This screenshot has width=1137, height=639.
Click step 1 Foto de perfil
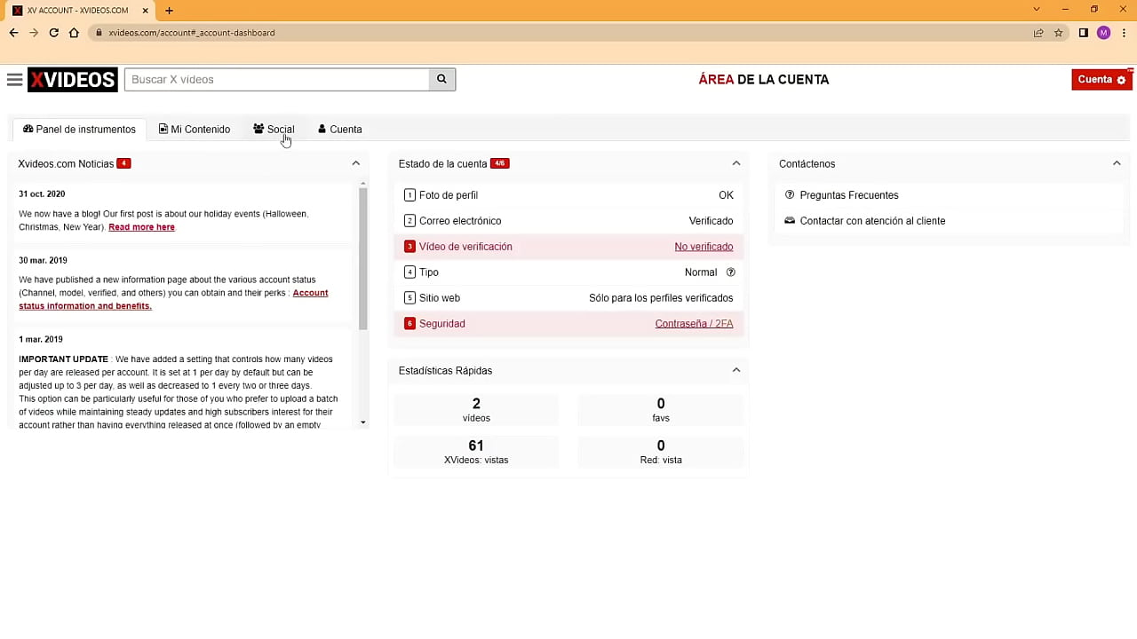(x=568, y=195)
